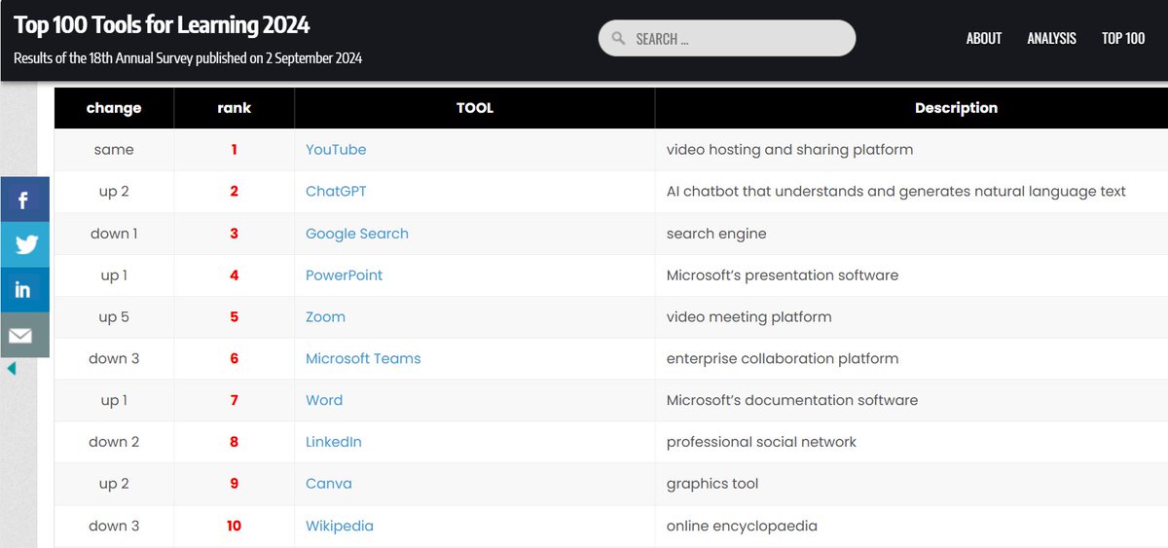1168x548 pixels.
Task: Click the 'TOOL' column header
Action: (x=475, y=108)
